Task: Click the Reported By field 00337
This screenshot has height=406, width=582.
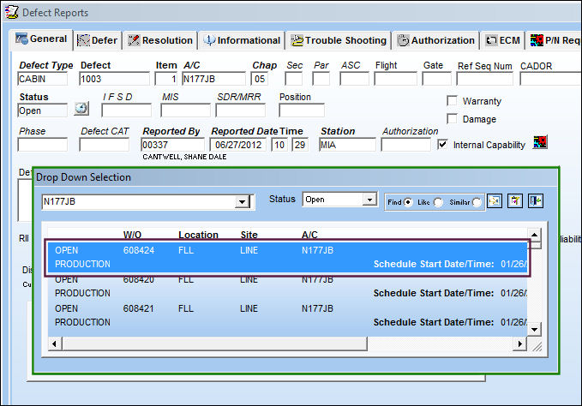Action: point(172,145)
